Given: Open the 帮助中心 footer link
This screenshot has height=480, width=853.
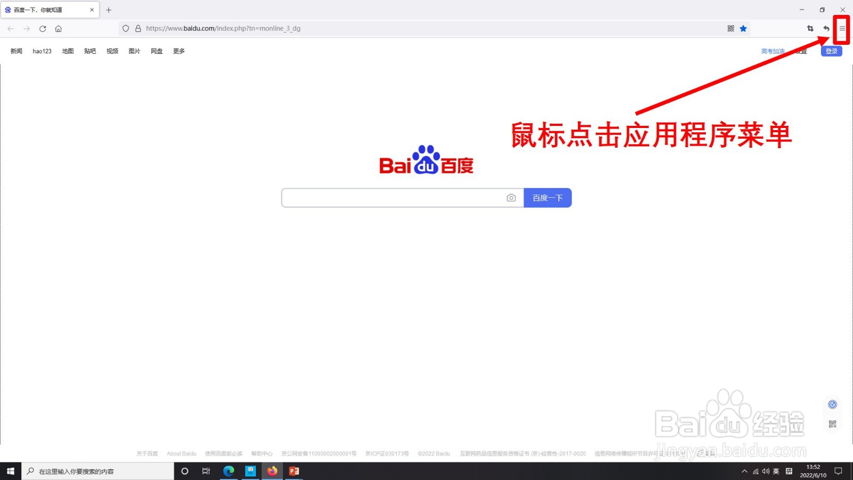Looking at the screenshot, I should tap(262, 454).
